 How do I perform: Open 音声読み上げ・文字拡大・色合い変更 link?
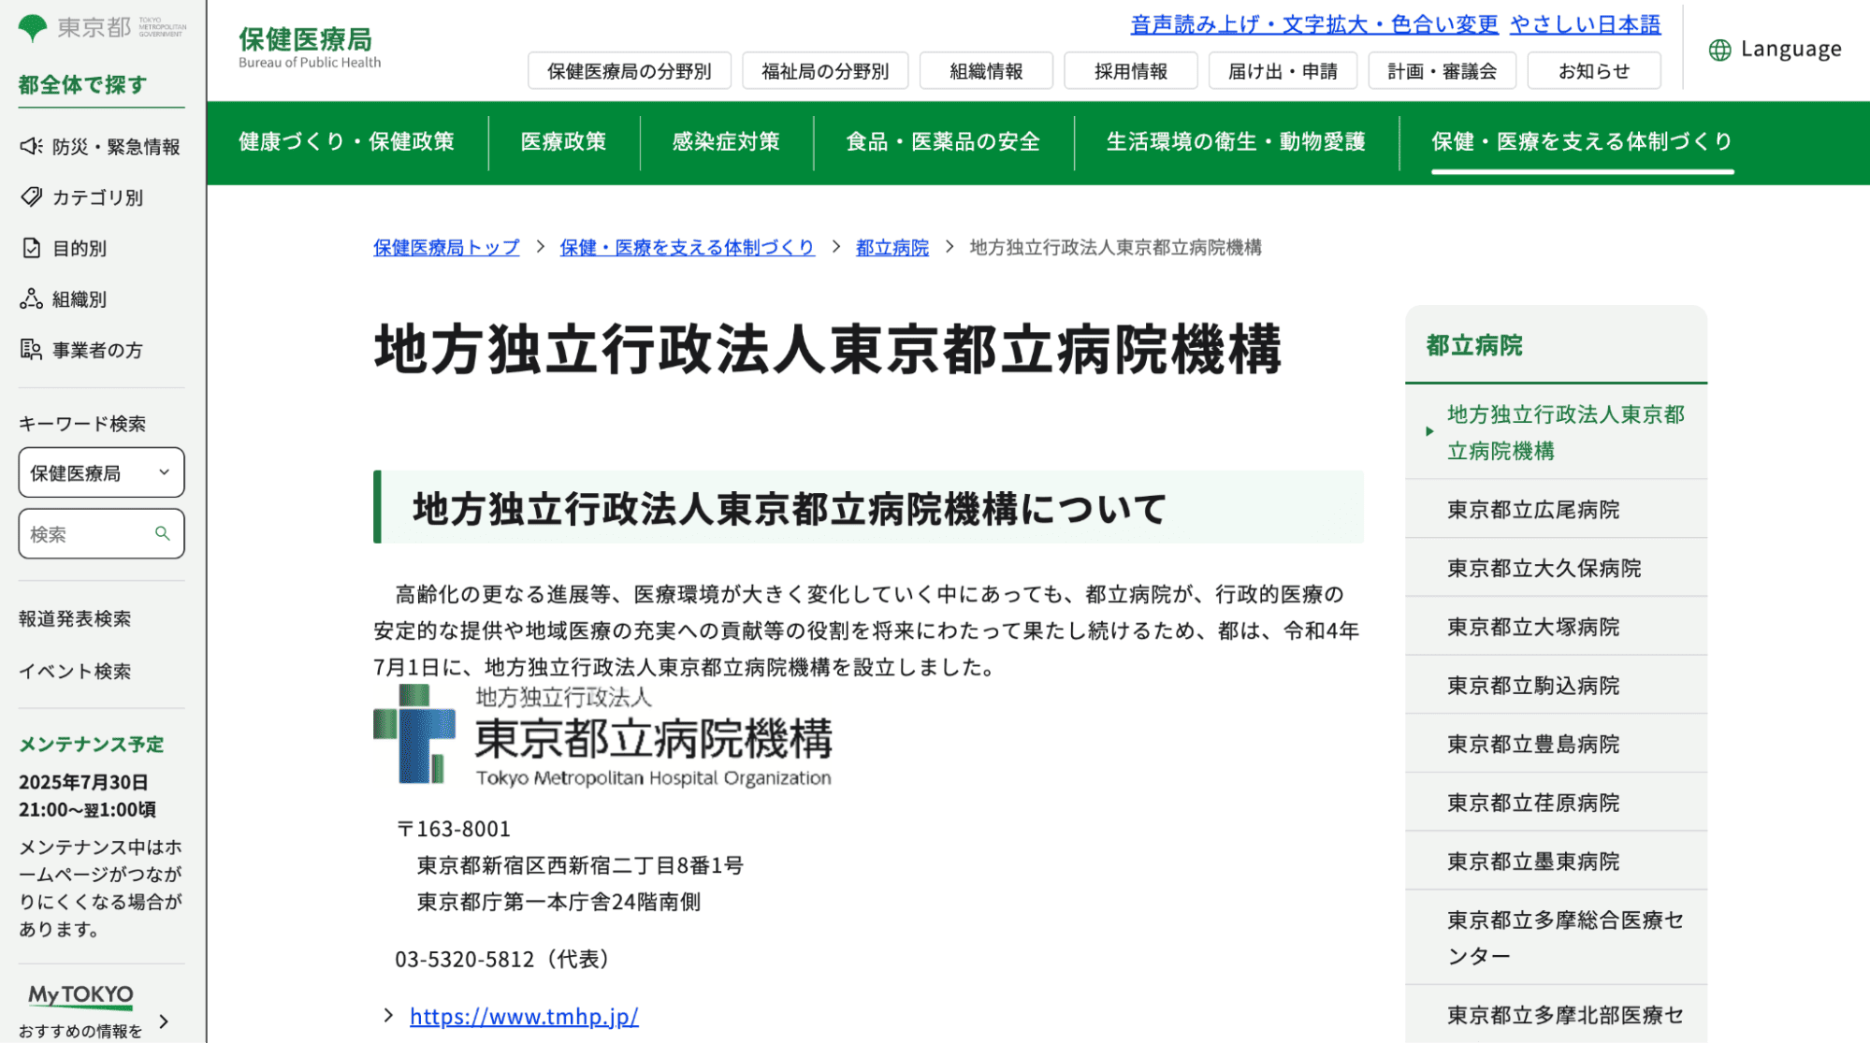tap(1314, 24)
